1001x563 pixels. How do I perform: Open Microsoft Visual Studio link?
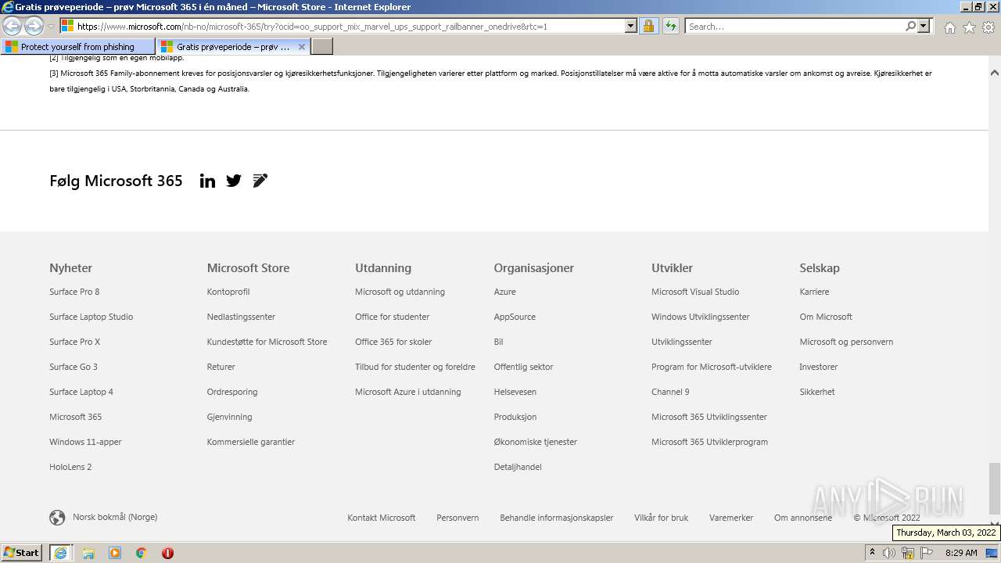695,292
